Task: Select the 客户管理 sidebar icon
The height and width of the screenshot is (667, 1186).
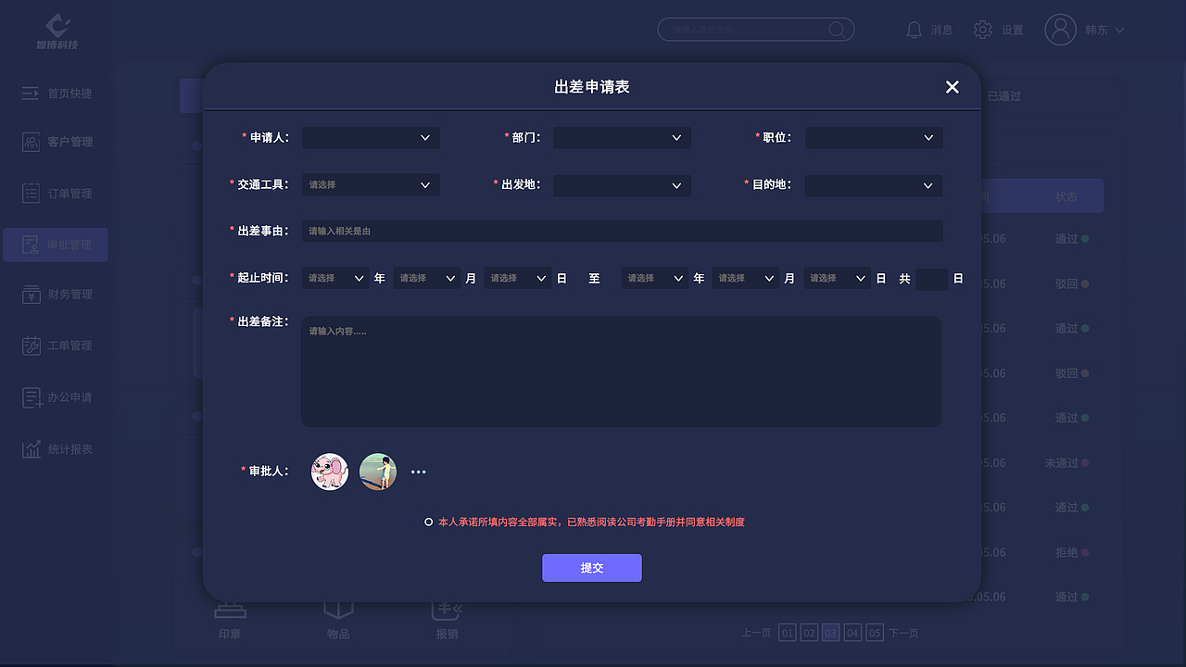Action: coord(31,142)
